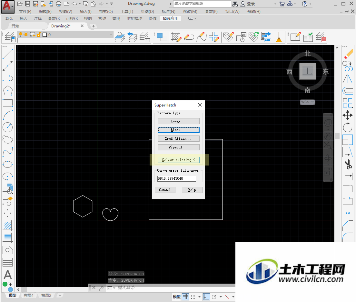The height and width of the screenshot is (302, 356).
Task: Choose the Ellipse drawing tool
Action: point(7,164)
